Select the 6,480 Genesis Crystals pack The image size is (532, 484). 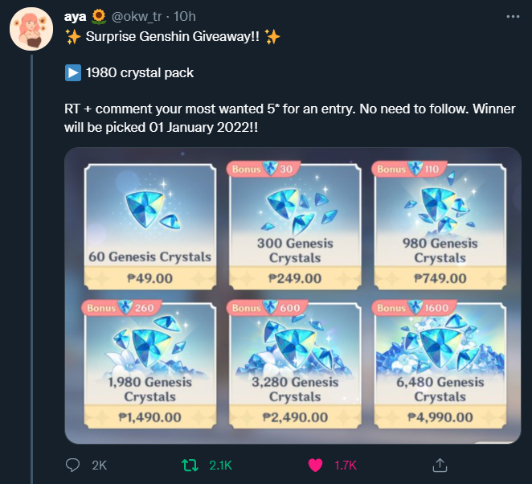click(x=440, y=366)
